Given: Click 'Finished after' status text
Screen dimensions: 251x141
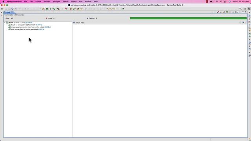Looking at the screenshot, I should [x=14, y=15].
